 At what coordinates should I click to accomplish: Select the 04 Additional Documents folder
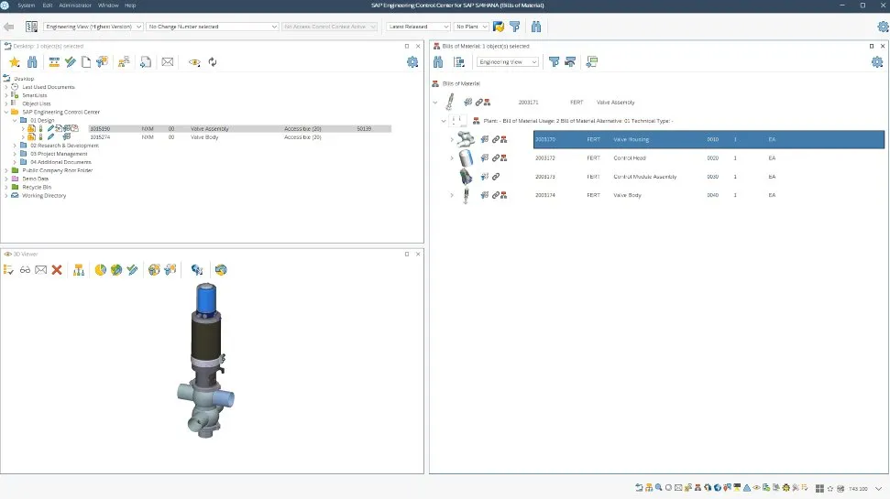60,162
